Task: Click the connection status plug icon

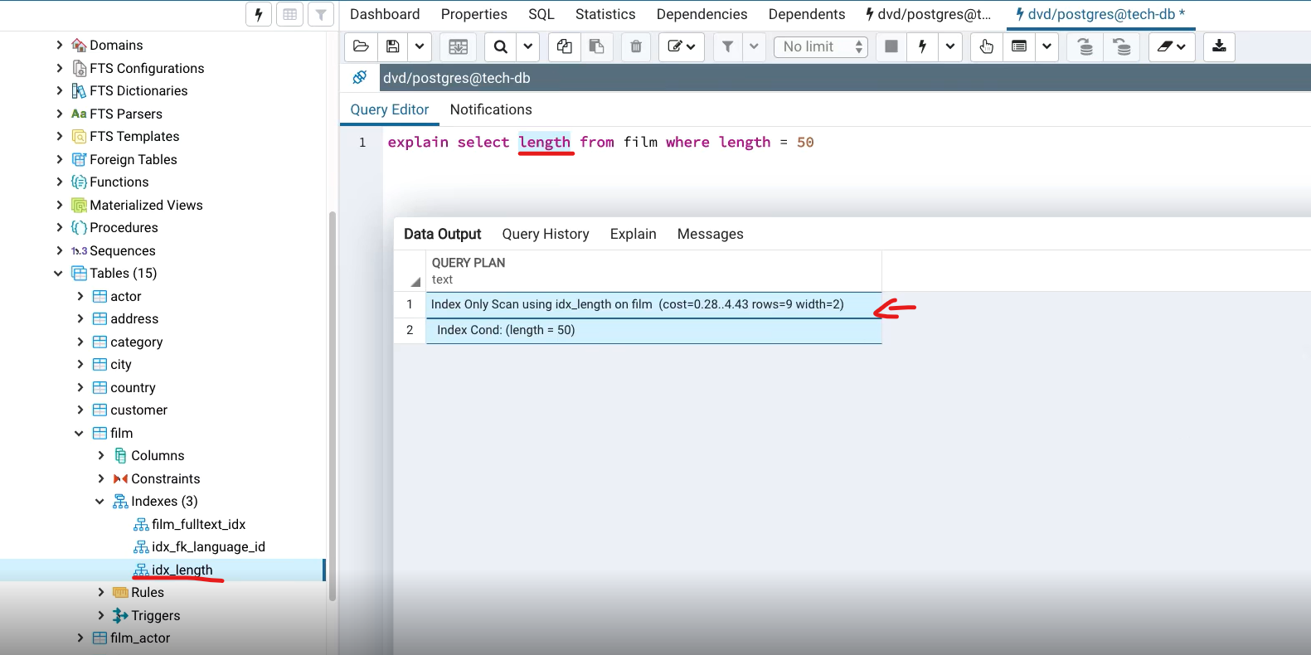Action: point(360,77)
